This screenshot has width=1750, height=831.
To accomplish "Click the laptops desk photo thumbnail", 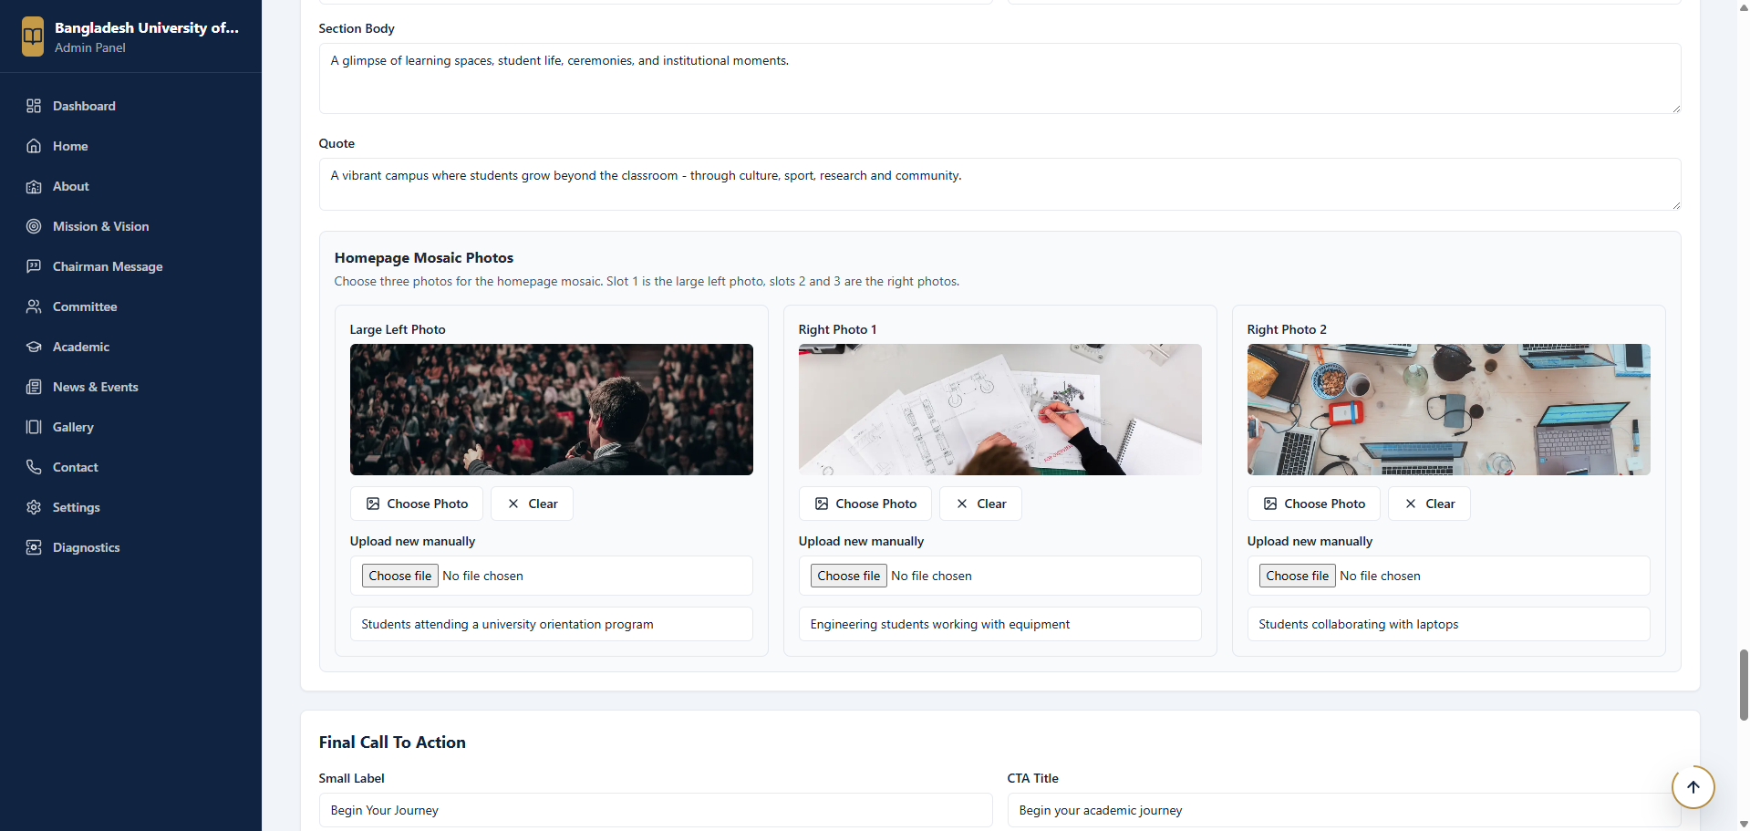I will click(1449, 410).
